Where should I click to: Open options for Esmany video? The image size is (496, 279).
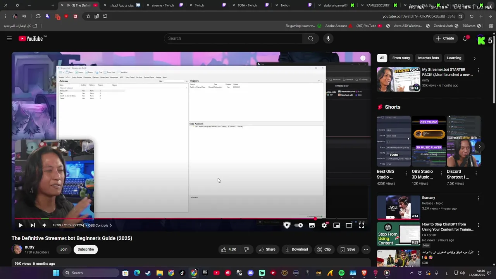(479, 198)
